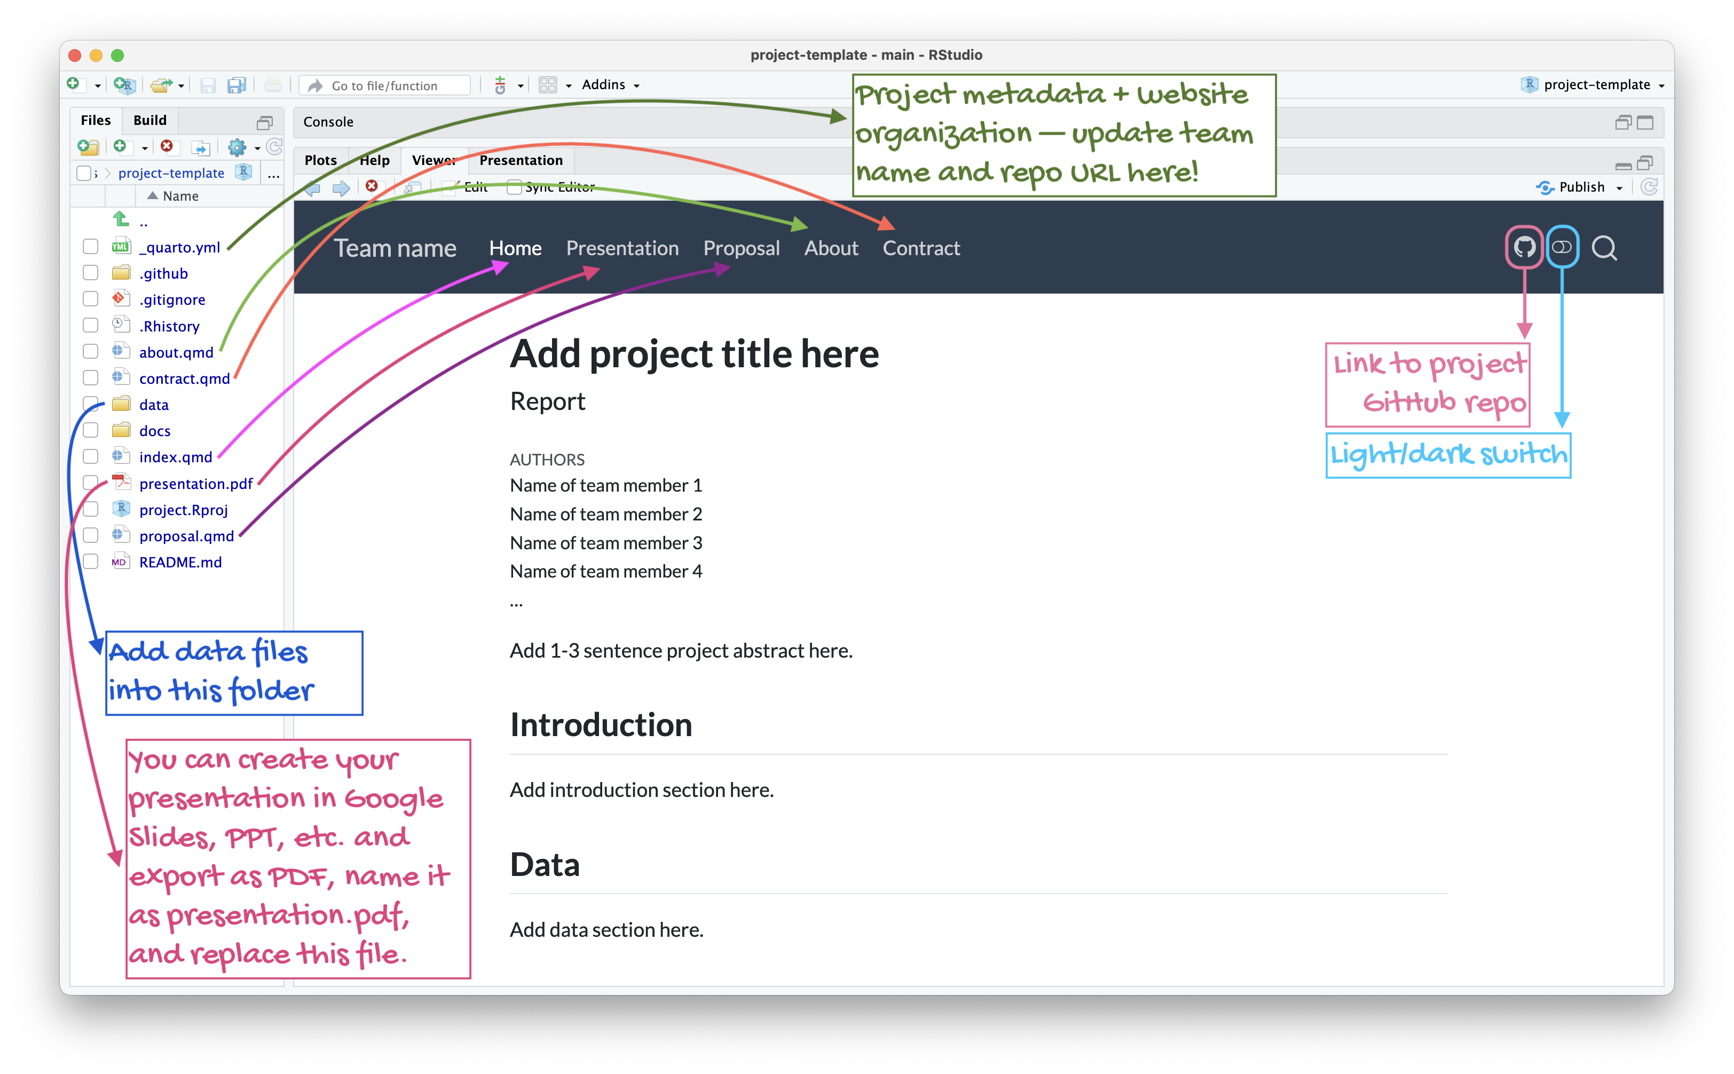The width and height of the screenshot is (1734, 1074).
Task: Switch to the Build tab
Action: coord(150,120)
